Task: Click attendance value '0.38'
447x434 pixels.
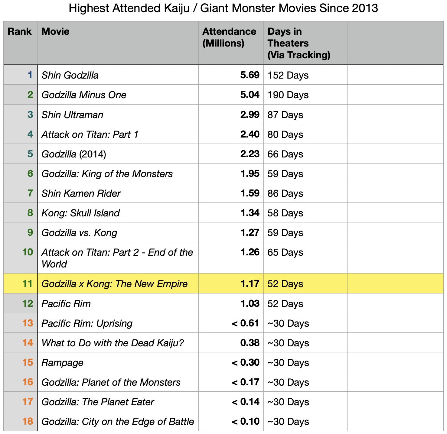Action: [x=250, y=343]
